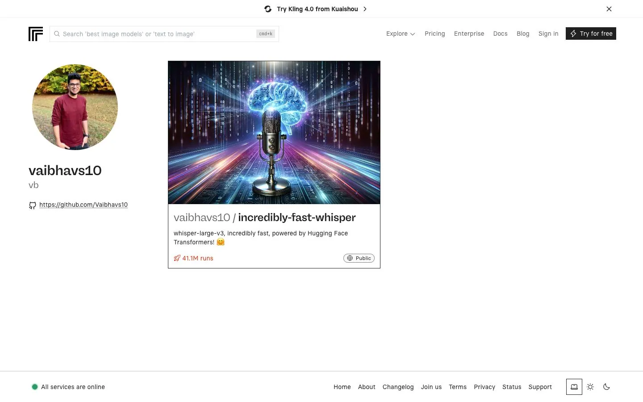Open the footer Privacy link
Image resolution: width=643 pixels, height=402 pixels.
pos(484,387)
